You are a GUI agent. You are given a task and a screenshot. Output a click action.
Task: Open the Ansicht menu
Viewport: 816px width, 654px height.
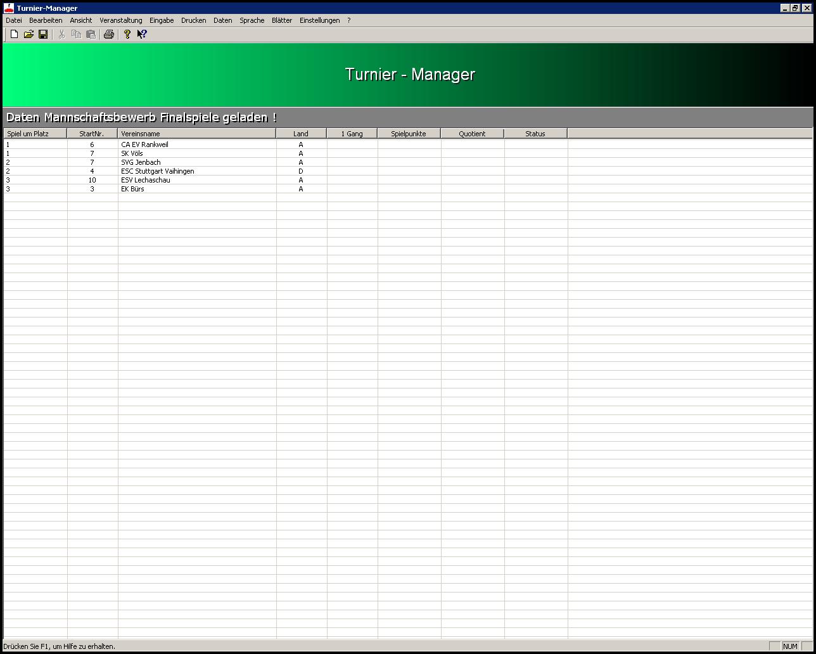click(x=81, y=20)
